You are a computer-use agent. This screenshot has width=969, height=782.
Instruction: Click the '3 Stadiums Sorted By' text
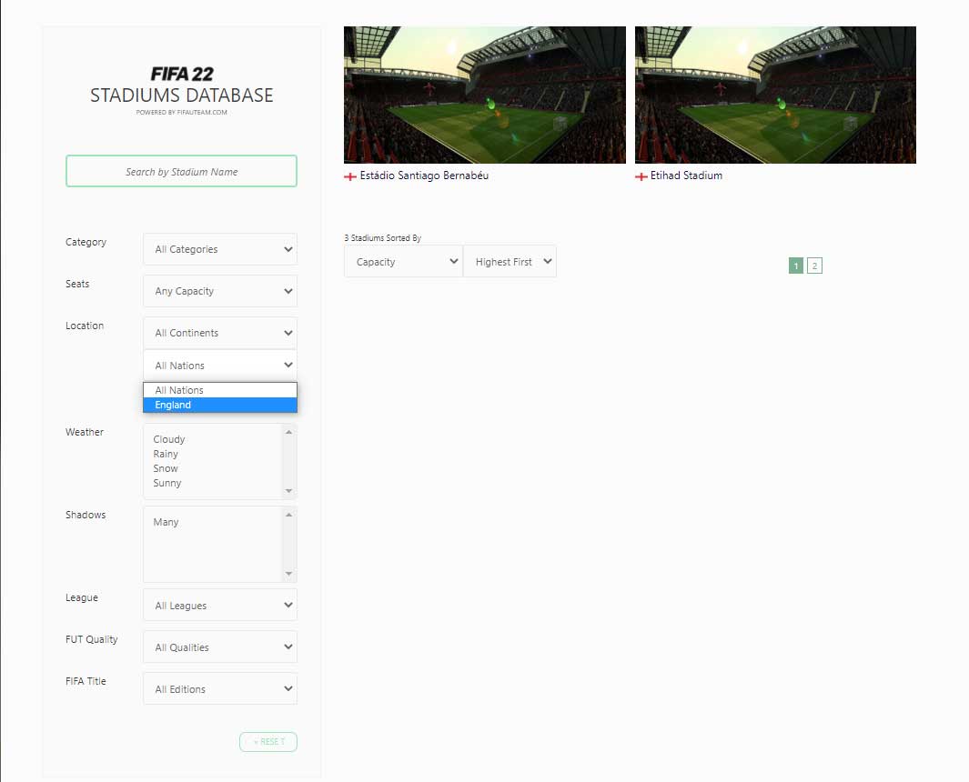pos(382,238)
